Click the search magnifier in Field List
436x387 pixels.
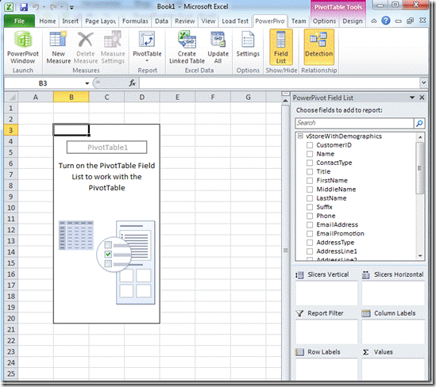click(x=419, y=123)
